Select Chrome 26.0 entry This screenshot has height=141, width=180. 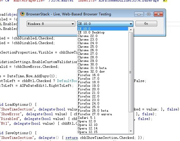(x=103, y=50)
